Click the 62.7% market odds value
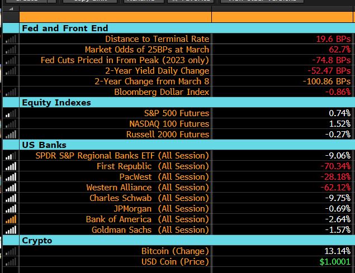This screenshot has height=273, width=355. (x=340, y=50)
